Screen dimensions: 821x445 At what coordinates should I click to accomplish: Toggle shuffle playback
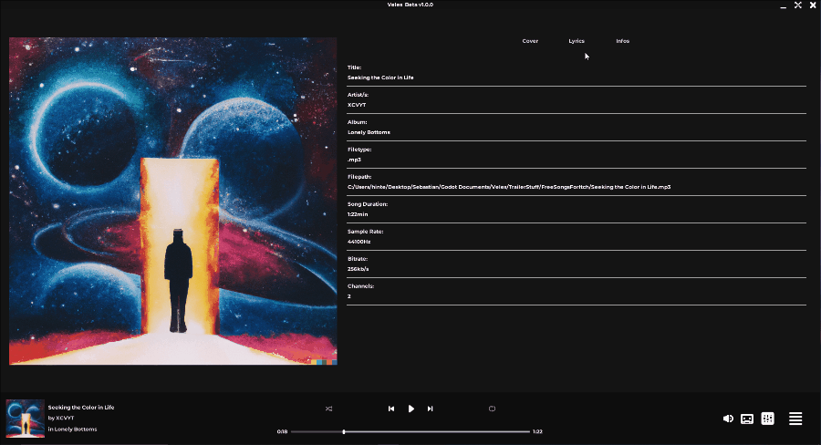pyautogui.click(x=328, y=409)
